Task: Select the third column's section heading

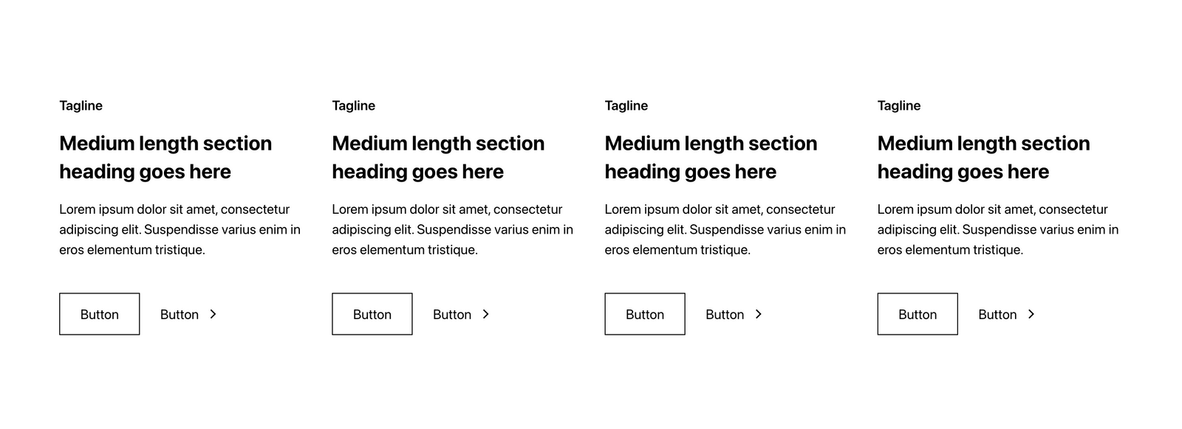Action: (x=711, y=157)
